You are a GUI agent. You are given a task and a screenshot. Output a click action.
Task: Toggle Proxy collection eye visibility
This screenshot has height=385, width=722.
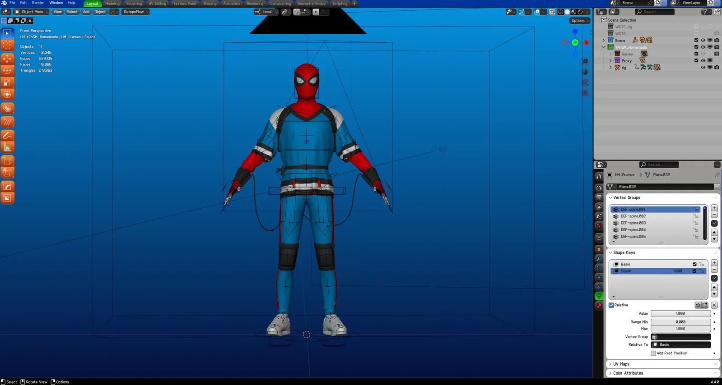[x=703, y=61]
